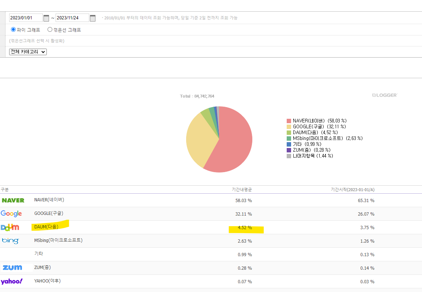422x292 pixels.
Task: Click the 나머지항목 (1.44 %) legend label
Action: click(x=313, y=156)
